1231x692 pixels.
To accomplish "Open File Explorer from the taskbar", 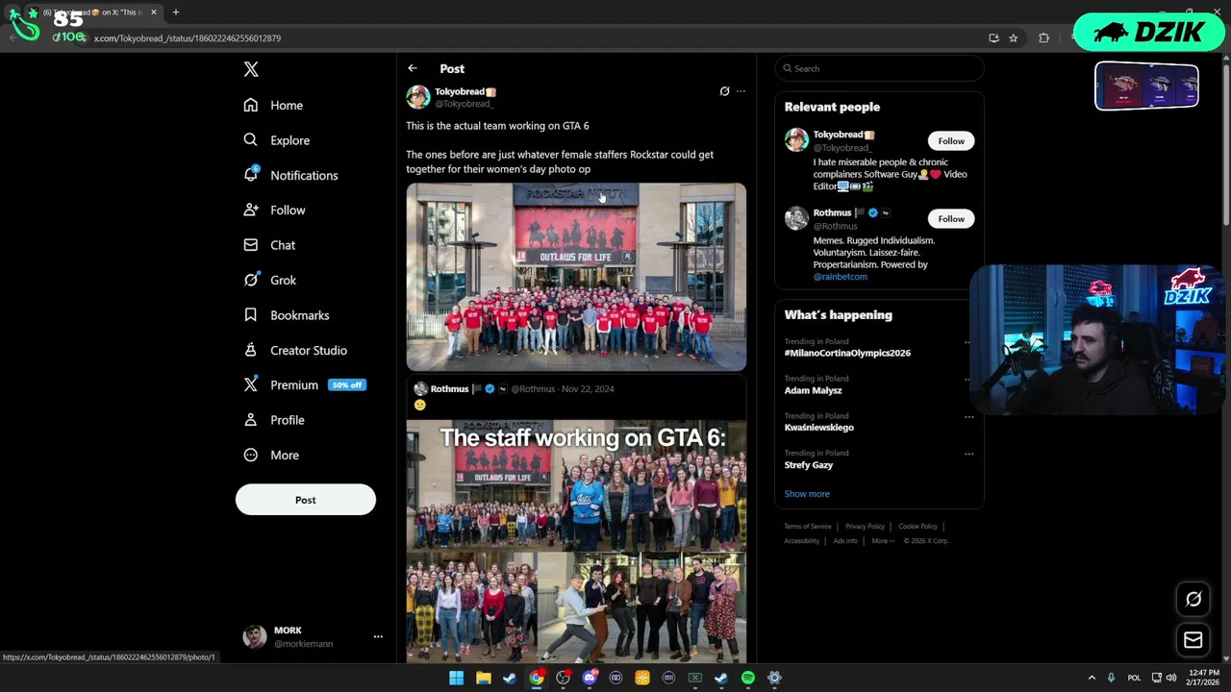I will (x=483, y=678).
